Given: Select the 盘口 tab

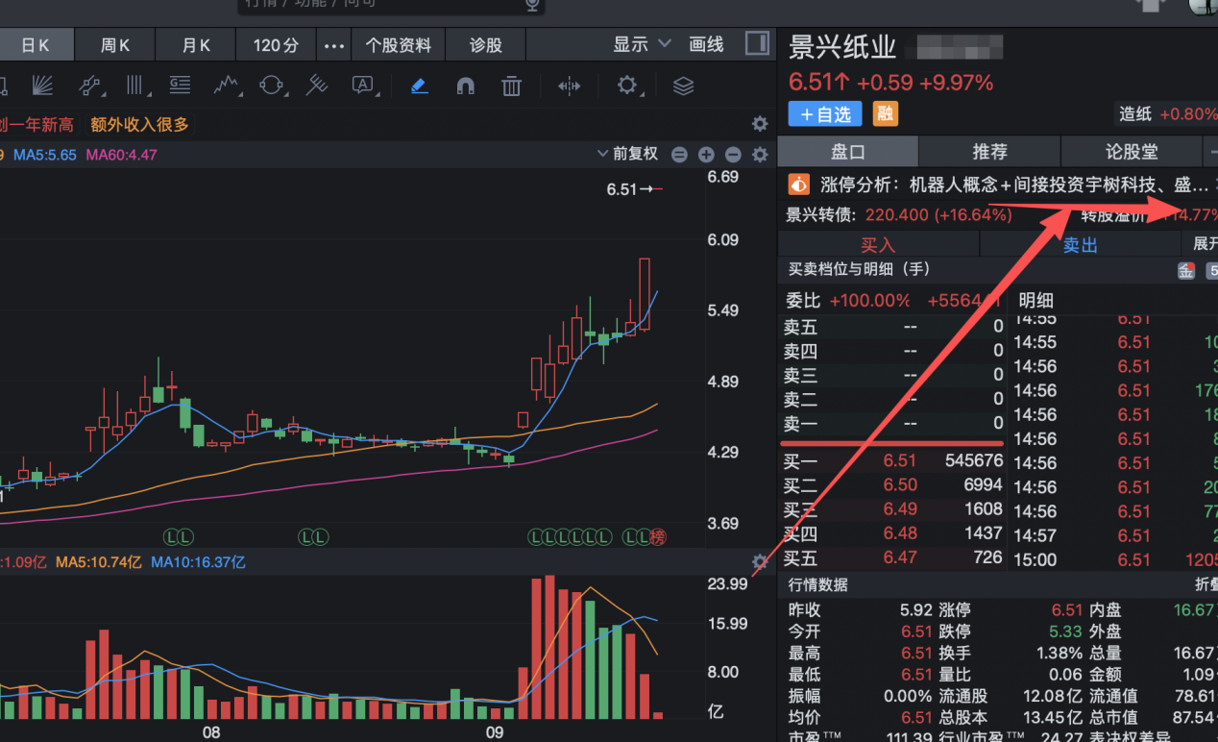Looking at the screenshot, I should pyautogui.click(x=848, y=152).
